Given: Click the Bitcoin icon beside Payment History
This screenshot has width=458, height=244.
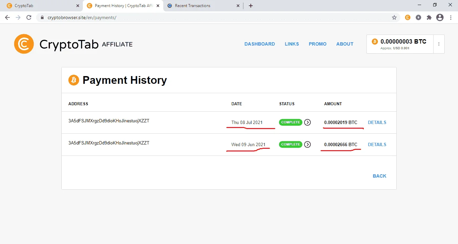Looking at the screenshot, I should tap(74, 80).
